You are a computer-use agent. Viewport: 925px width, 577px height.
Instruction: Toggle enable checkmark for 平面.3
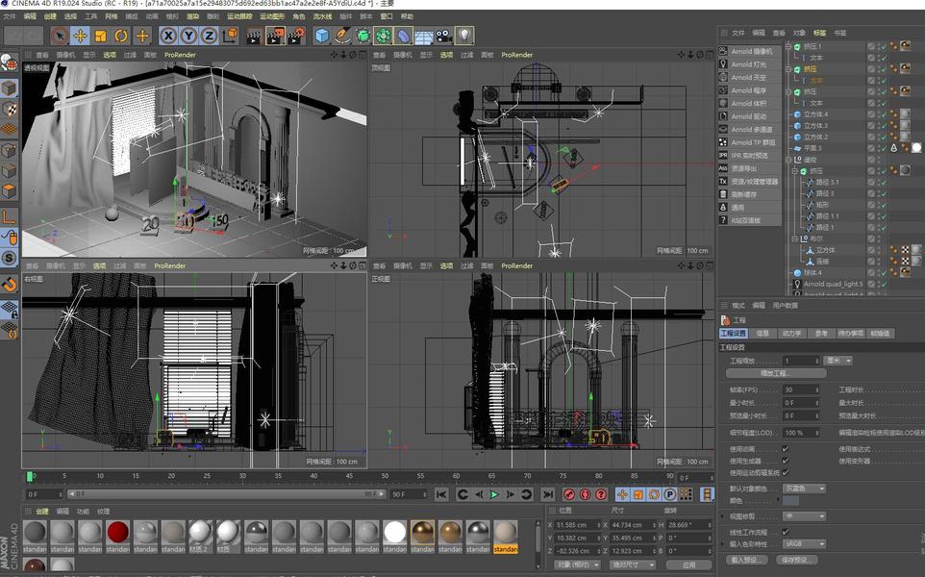click(x=883, y=148)
